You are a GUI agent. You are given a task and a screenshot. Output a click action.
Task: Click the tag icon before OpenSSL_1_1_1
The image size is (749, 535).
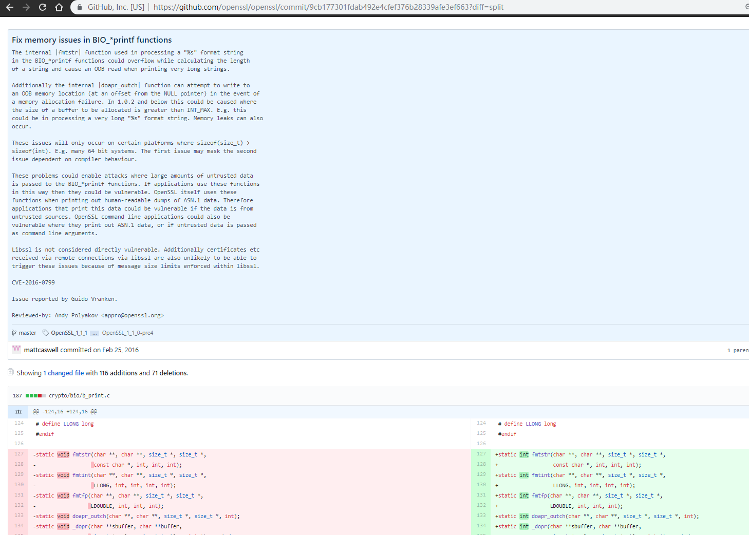click(x=46, y=333)
